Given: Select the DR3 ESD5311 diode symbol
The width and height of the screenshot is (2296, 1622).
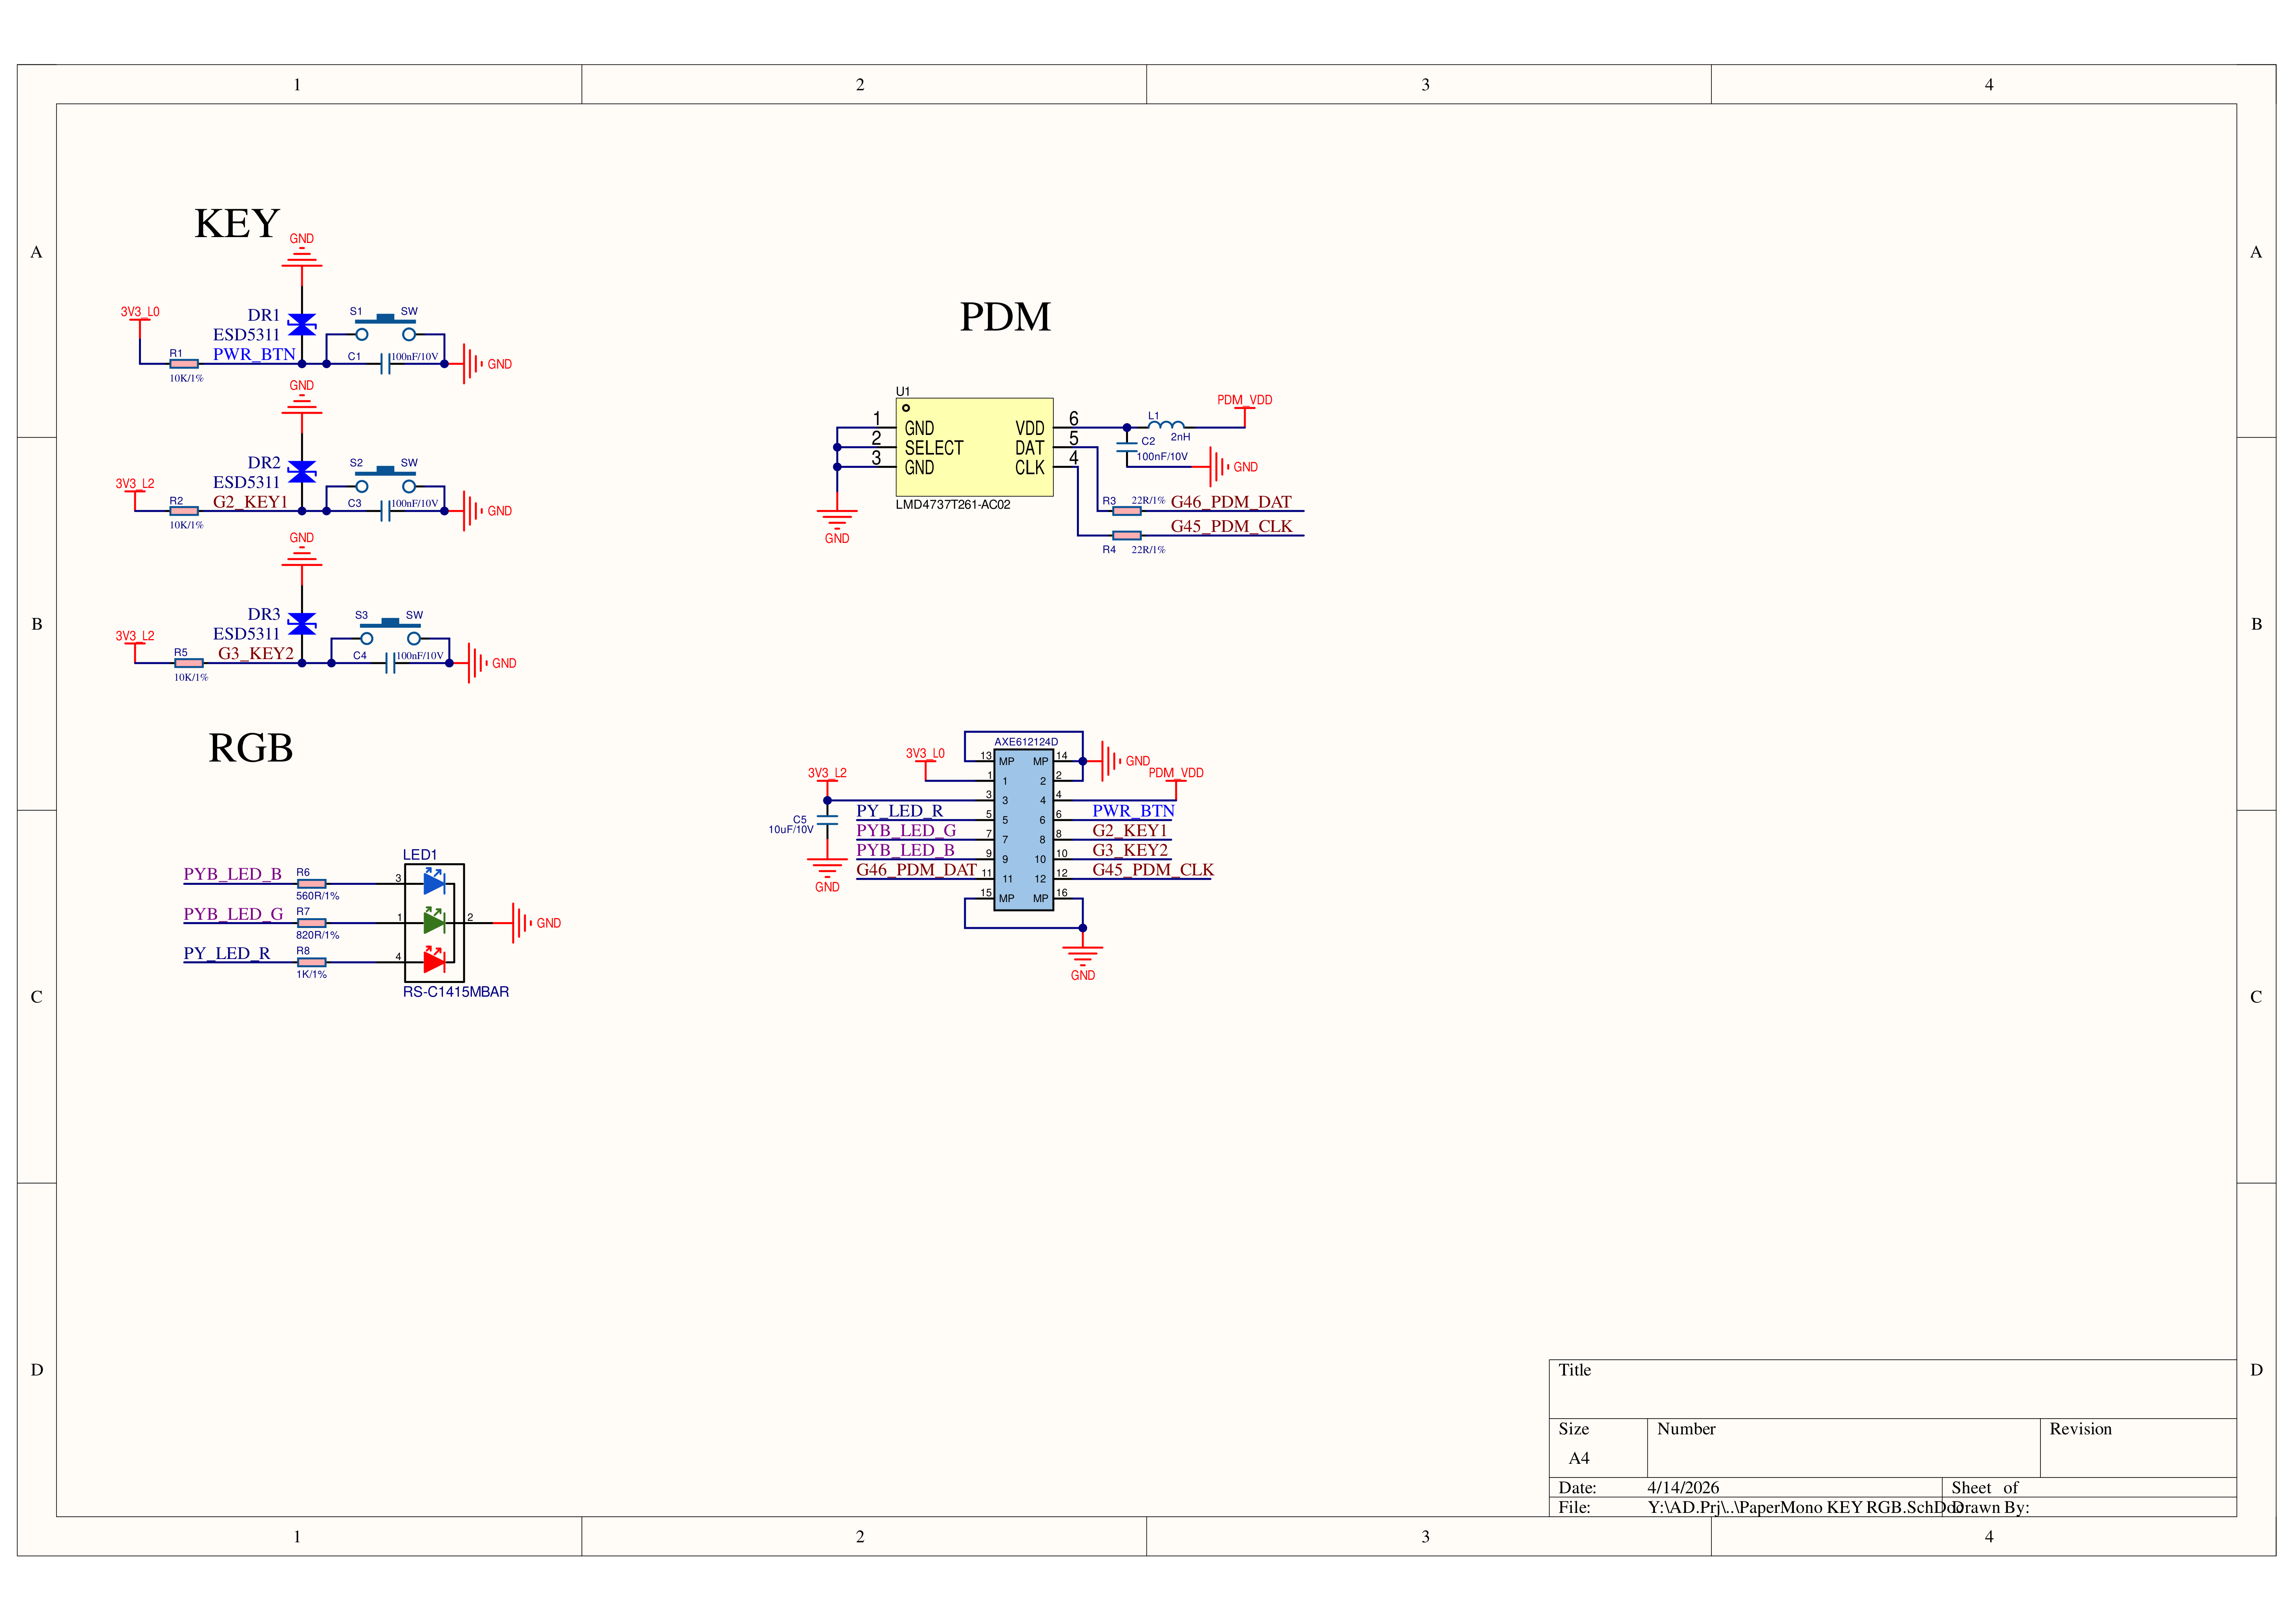Looking at the screenshot, I should tap(302, 624).
